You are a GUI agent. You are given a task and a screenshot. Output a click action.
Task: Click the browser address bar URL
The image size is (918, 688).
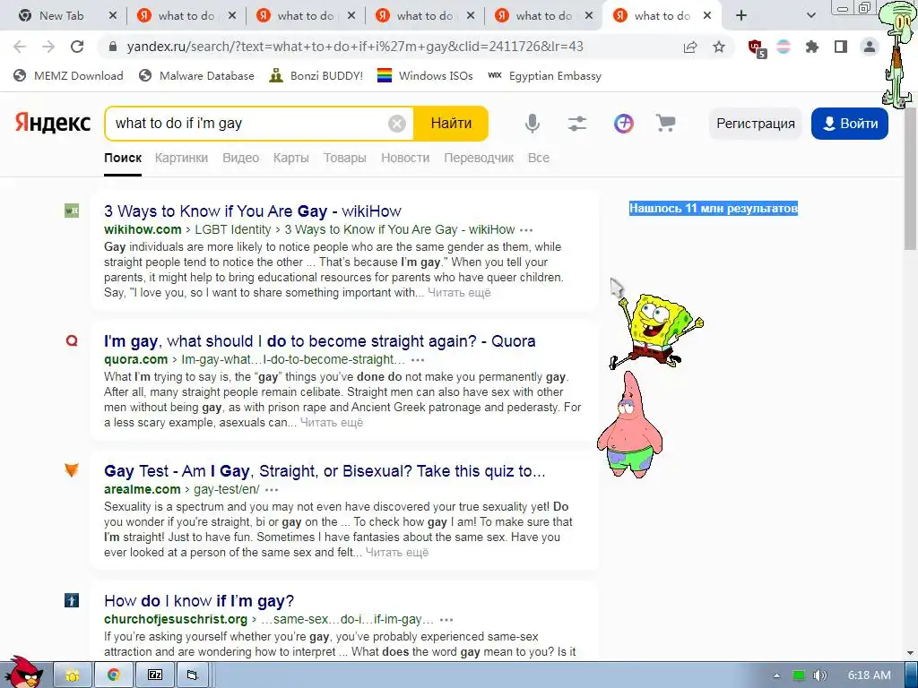[355, 47]
